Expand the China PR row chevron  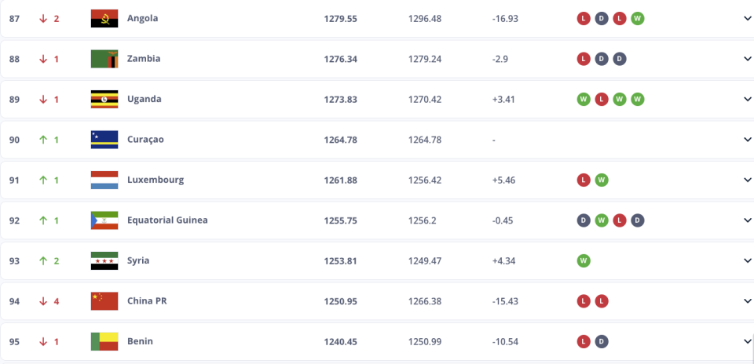747,301
